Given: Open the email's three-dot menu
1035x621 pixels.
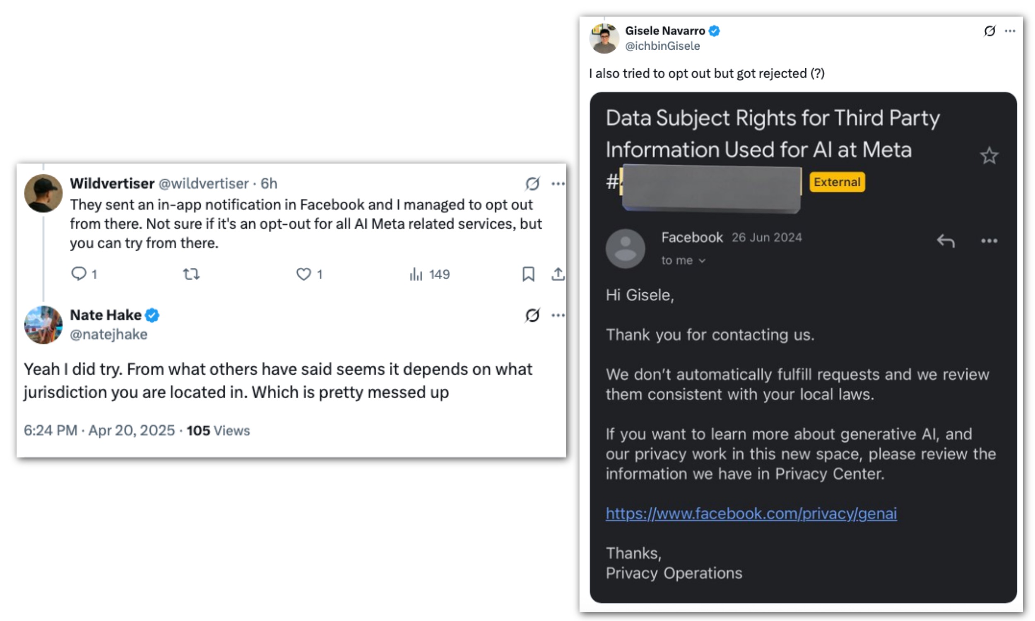Looking at the screenshot, I should point(989,241).
